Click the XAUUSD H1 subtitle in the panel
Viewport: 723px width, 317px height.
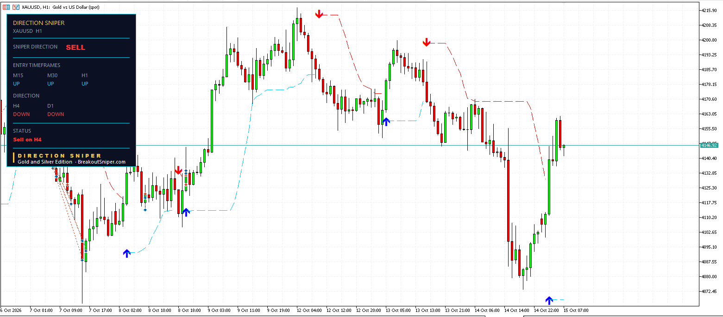pos(27,31)
